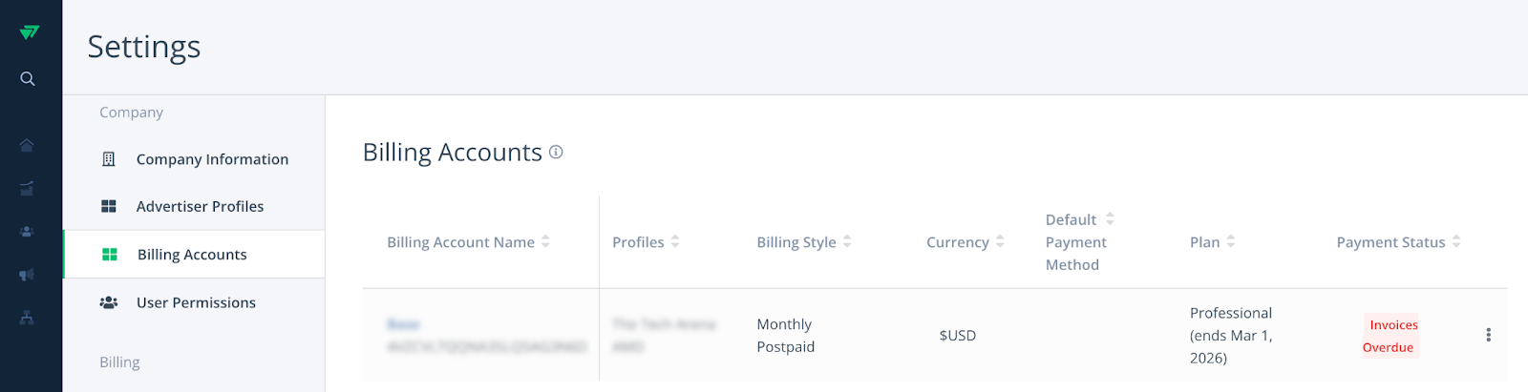This screenshot has height=392, width=1528.
Task: Sort by Plan column arrows
Action: (x=1231, y=241)
